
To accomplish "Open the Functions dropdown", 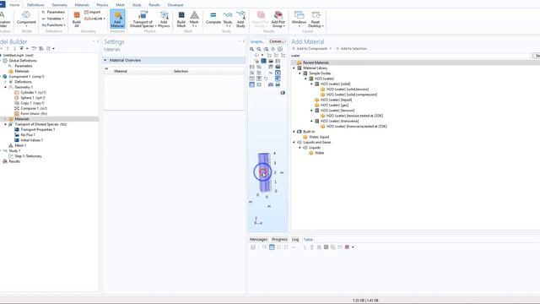I will point(53,25).
